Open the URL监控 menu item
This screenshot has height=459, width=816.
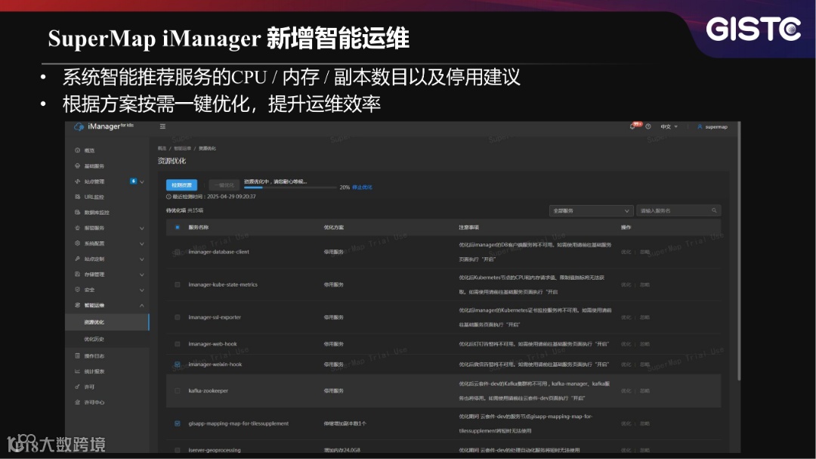tap(94, 197)
